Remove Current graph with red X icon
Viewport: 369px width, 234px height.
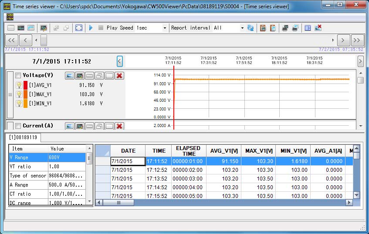tap(119, 126)
